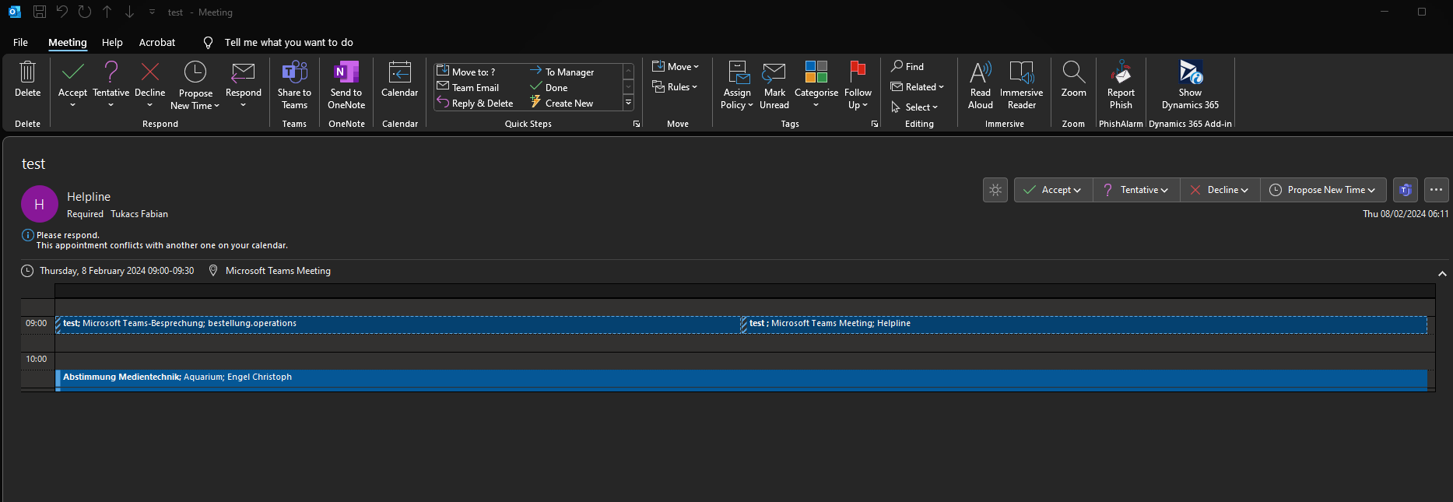Open the File menu
The height and width of the screenshot is (502, 1453).
(x=21, y=42)
